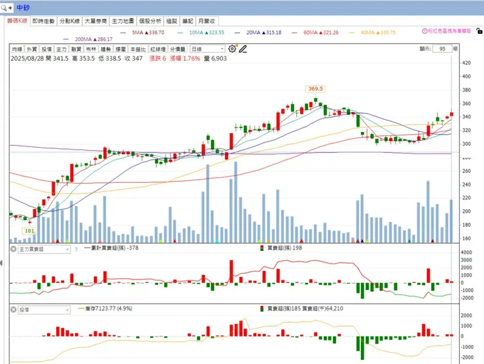Click the 181 low price label
Screen dimensions: 484x364
tap(29, 231)
